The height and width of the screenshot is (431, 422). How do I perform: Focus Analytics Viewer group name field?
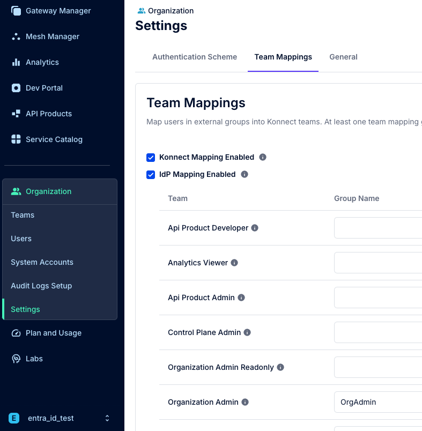378,263
